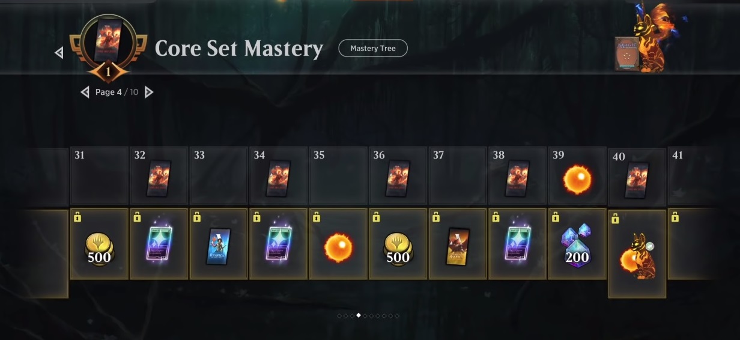
Task: Click the lock icon on level 36 premium reward
Action: click(x=375, y=217)
